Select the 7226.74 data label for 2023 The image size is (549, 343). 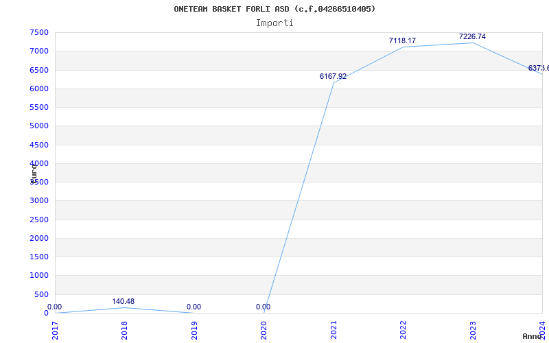(x=472, y=36)
